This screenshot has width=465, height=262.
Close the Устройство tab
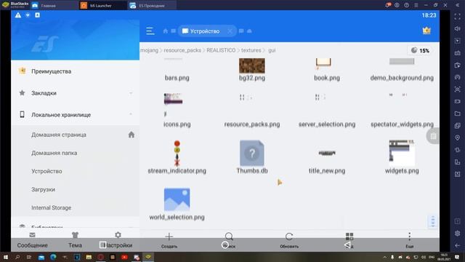click(230, 31)
